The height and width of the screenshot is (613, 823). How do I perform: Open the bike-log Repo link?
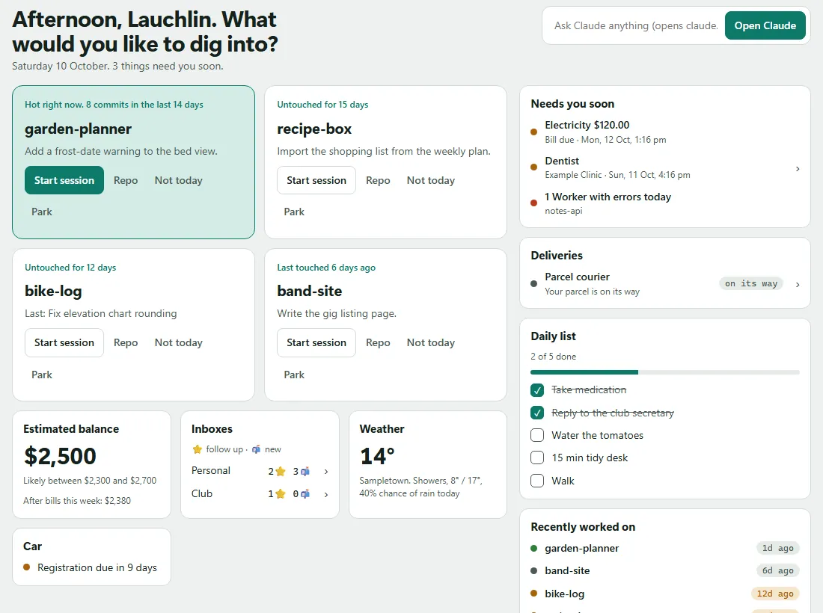point(126,343)
